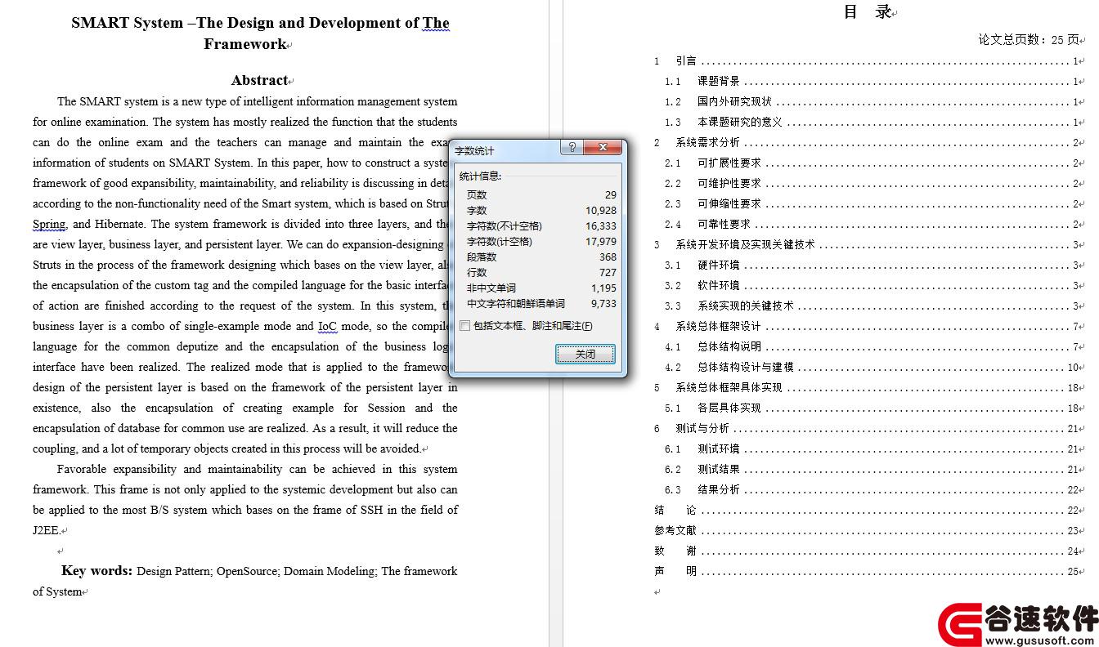1099x647 pixels.
Task: Select the 字符数(不计空格) 16,333 row
Action: pyautogui.click(x=541, y=226)
